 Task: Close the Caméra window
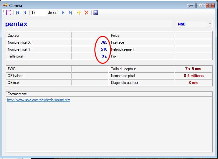tap(210, 6)
